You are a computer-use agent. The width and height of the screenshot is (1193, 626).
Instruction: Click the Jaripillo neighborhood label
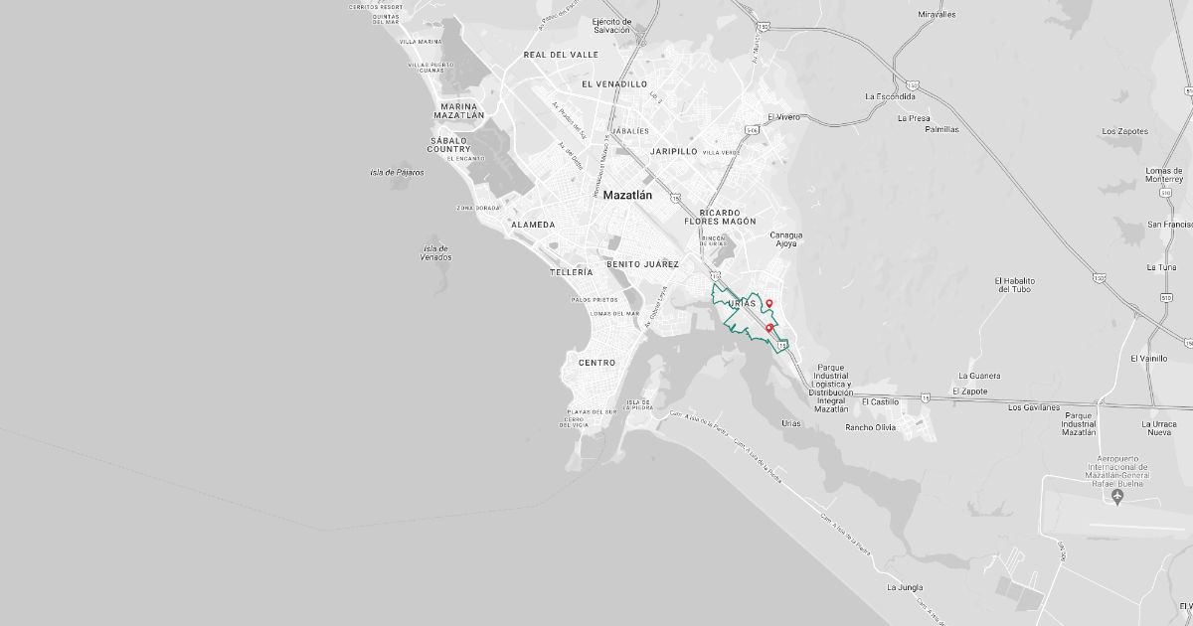(673, 151)
